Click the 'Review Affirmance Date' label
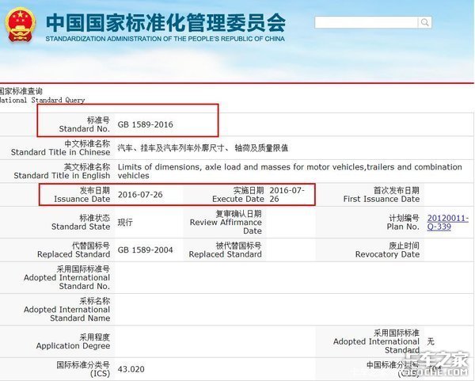 click(226, 222)
